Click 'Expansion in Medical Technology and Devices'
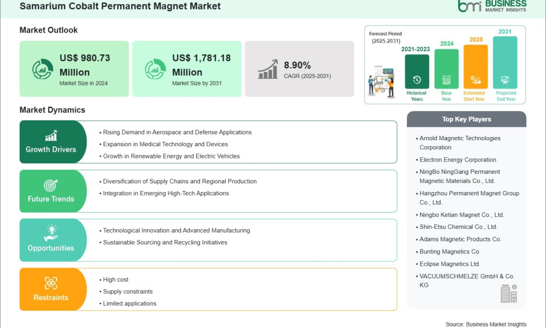This screenshot has height=328, width=546. pyautogui.click(x=165, y=144)
